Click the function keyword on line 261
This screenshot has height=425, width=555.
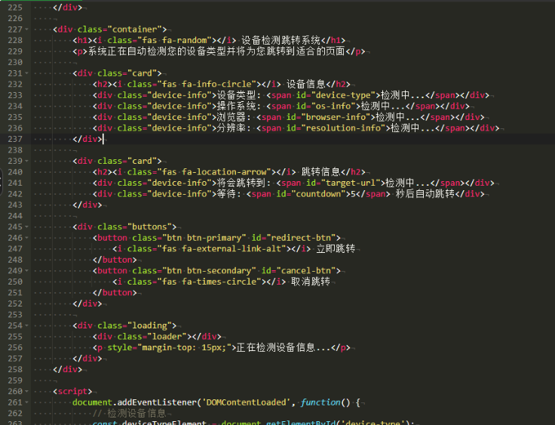pyautogui.click(x=320, y=402)
